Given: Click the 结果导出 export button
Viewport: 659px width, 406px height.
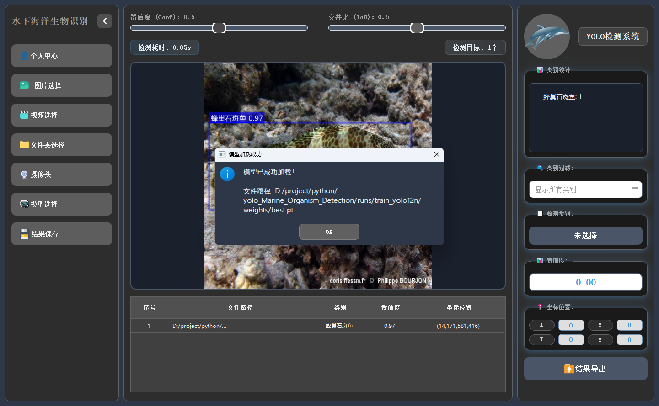Looking at the screenshot, I should (585, 369).
